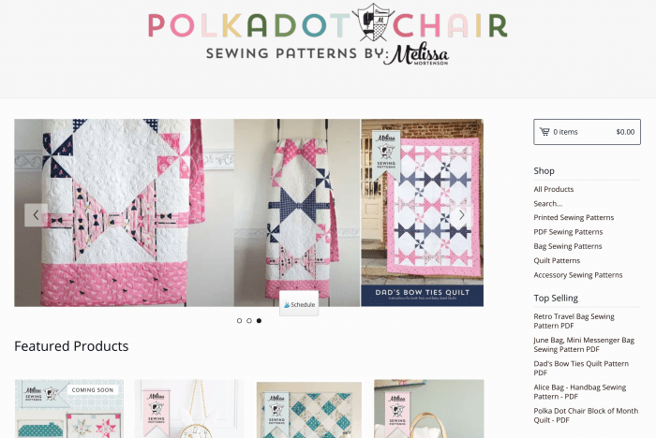Screen dimensions: 656x438
Task: Advance to next carousel slide arrow
Action: 461,215
